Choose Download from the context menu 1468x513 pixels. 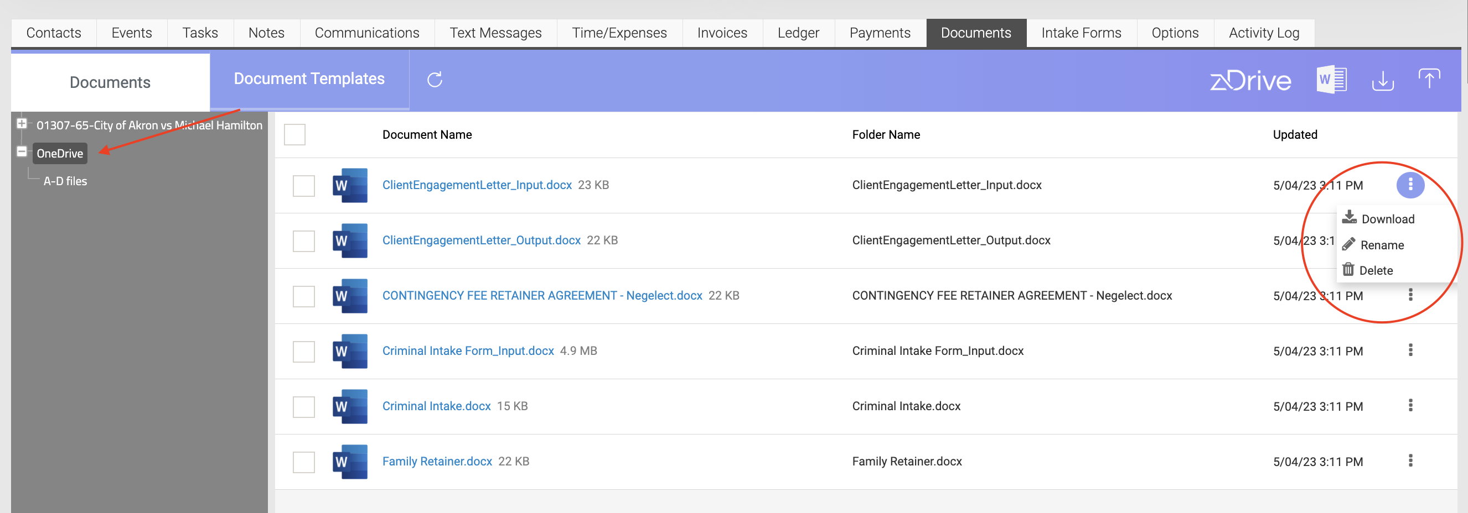[x=1378, y=219]
